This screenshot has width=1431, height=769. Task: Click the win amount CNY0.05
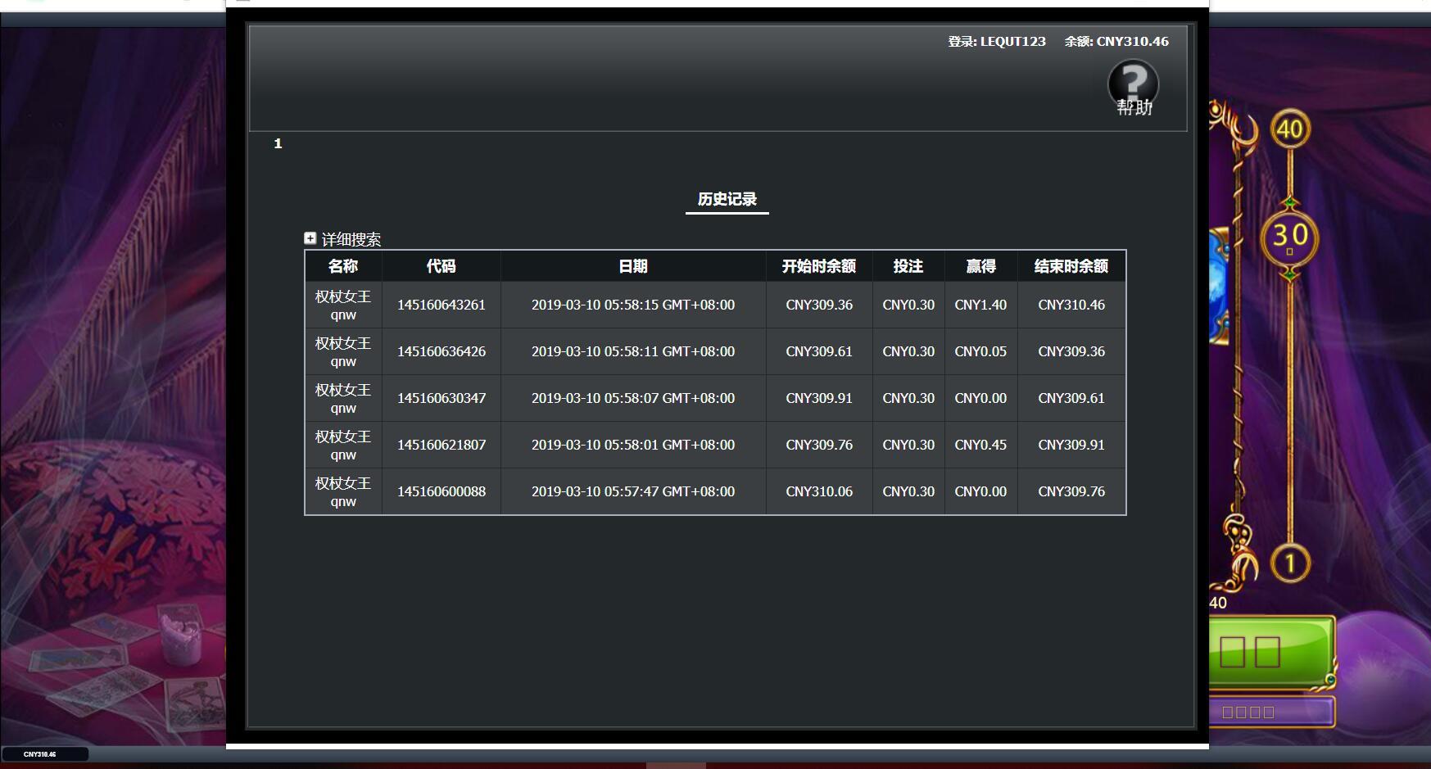click(x=980, y=351)
